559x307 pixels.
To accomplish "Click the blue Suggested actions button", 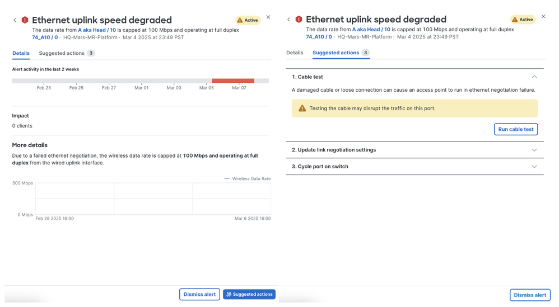I will point(249,294).
